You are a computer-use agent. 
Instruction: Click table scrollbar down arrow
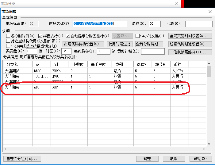[x=209, y=144]
